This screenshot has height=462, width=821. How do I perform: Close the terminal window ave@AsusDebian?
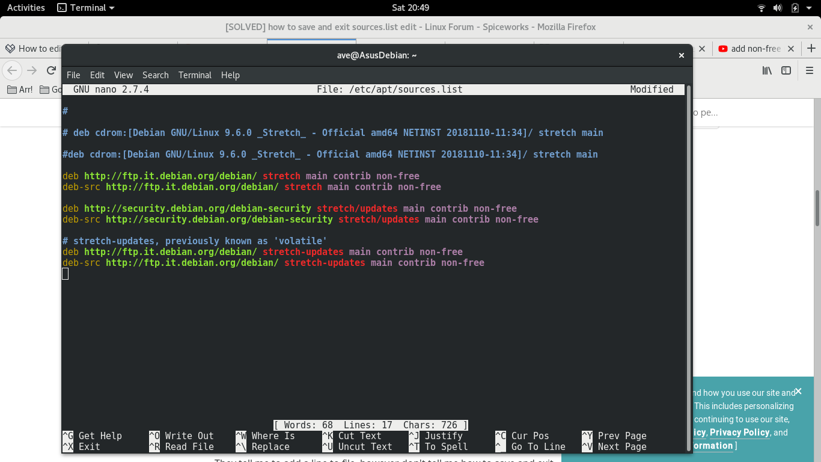tap(682, 55)
